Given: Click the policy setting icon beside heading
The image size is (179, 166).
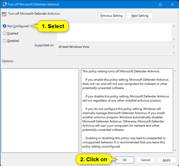Looking at the screenshot, I should (x=4, y=14).
